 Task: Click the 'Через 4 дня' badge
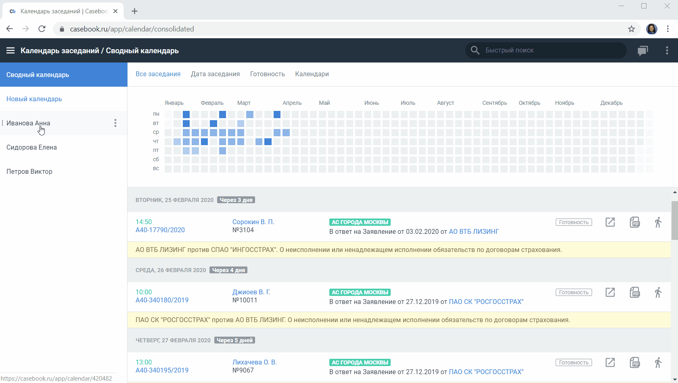(x=228, y=270)
